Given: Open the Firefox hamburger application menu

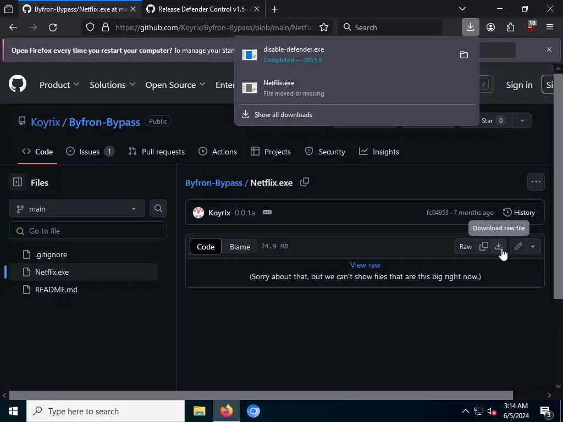Looking at the screenshot, I should pyautogui.click(x=550, y=27).
